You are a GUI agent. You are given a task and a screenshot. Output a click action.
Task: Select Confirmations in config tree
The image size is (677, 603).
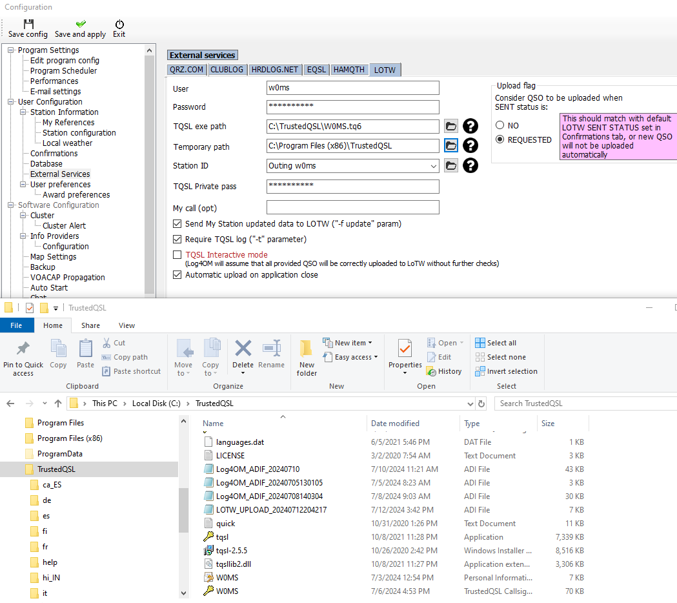pyautogui.click(x=54, y=154)
